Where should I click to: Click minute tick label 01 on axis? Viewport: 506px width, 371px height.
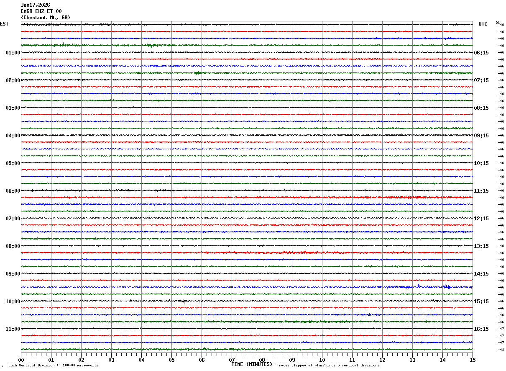coord(51,360)
